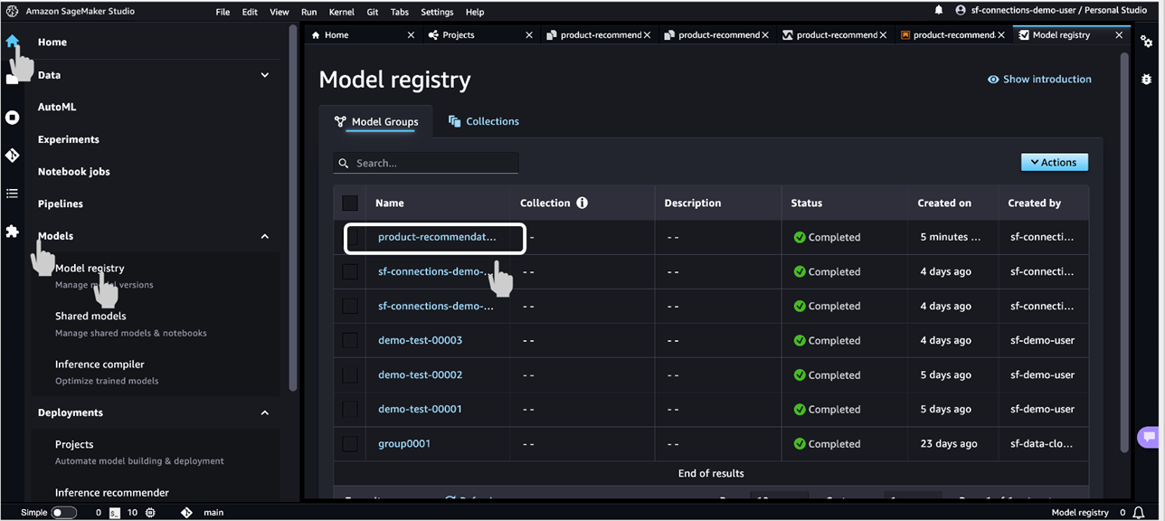Open Pipelines in the left navigation

61,204
